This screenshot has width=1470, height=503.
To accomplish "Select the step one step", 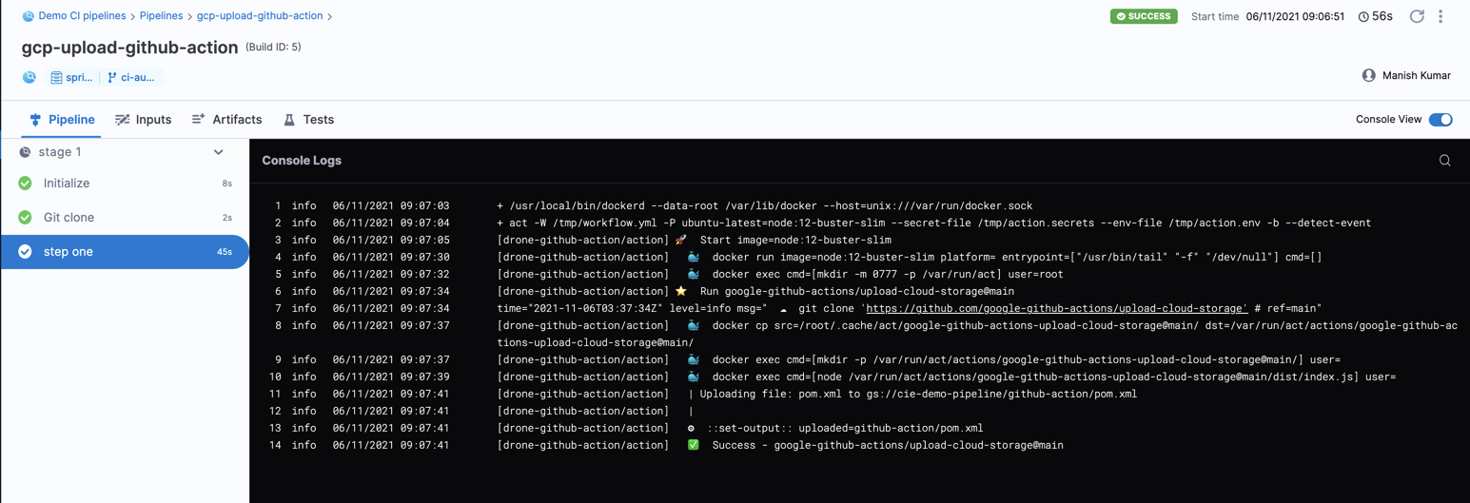I will pos(124,252).
